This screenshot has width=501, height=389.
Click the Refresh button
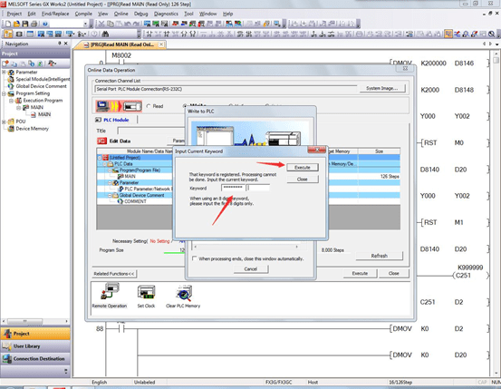pos(380,256)
